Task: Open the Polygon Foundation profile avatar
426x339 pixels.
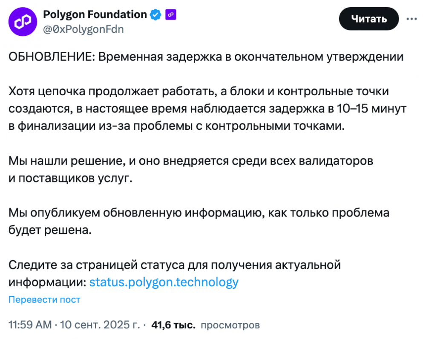Action: coord(23,22)
